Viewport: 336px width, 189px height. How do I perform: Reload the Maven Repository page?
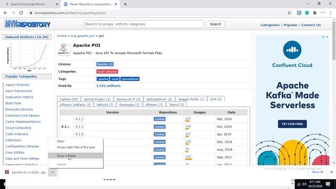21,13
